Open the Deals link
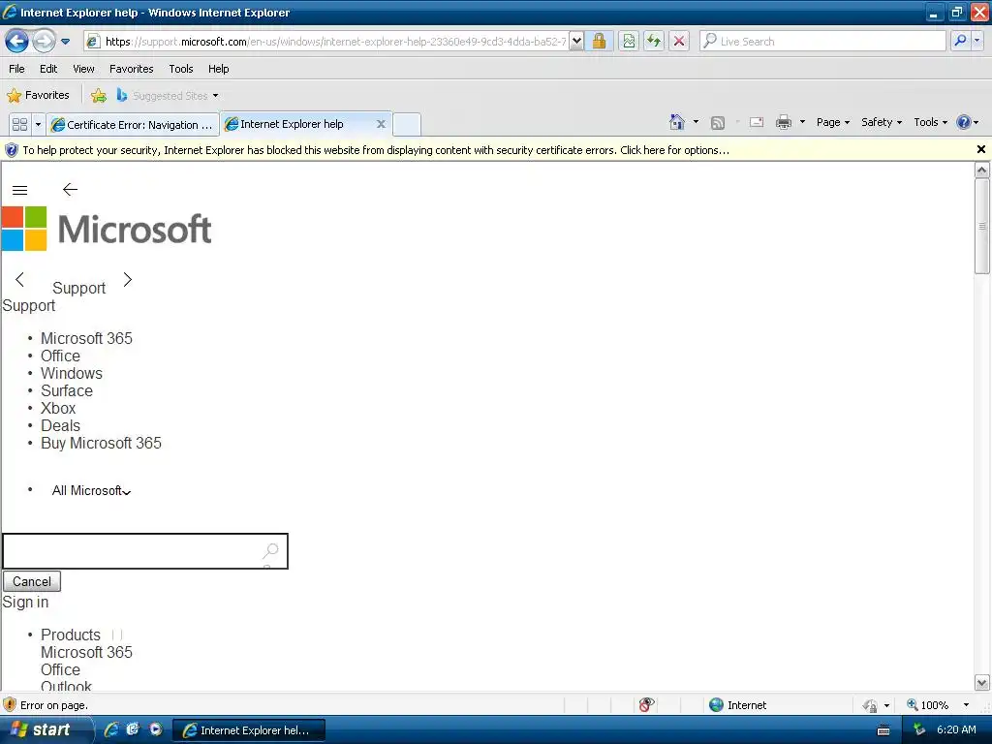 pos(60,426)
